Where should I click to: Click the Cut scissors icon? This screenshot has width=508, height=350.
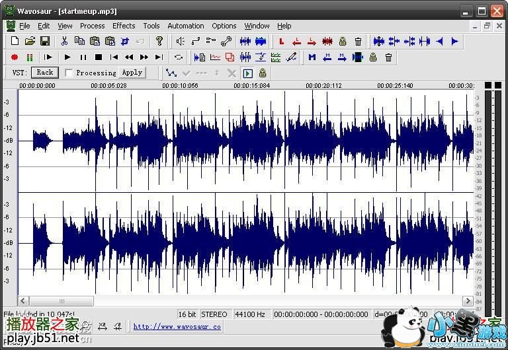pyautogui.click(x=64, y=41)
